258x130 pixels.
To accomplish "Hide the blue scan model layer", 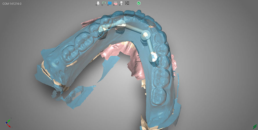I will click(110, 3).
